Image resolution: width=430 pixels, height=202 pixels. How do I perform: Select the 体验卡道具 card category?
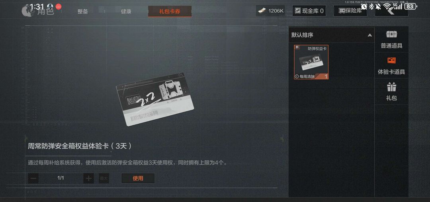391,66
